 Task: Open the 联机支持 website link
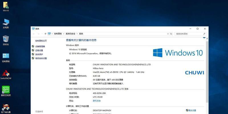97,101
